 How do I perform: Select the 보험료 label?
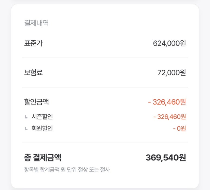(33, 73)
